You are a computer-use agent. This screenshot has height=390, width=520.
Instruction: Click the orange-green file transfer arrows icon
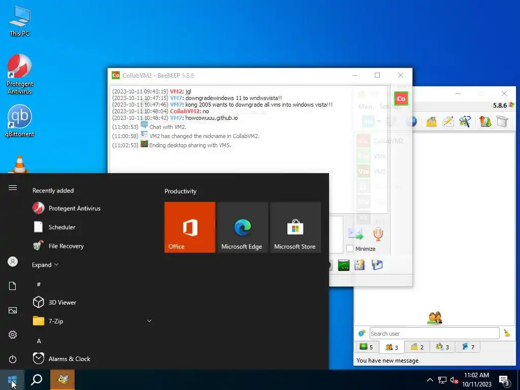click(x=485, y=122)
